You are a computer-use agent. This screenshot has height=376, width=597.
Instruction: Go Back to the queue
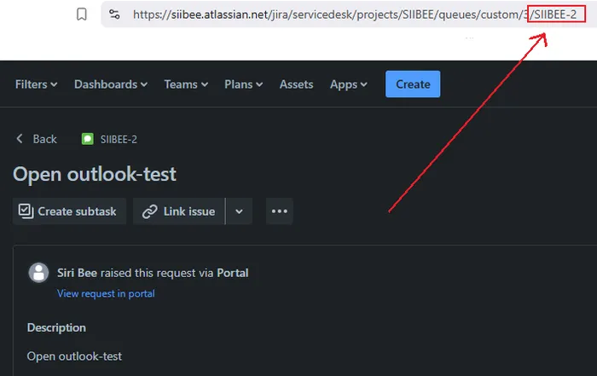click(37, 139)
